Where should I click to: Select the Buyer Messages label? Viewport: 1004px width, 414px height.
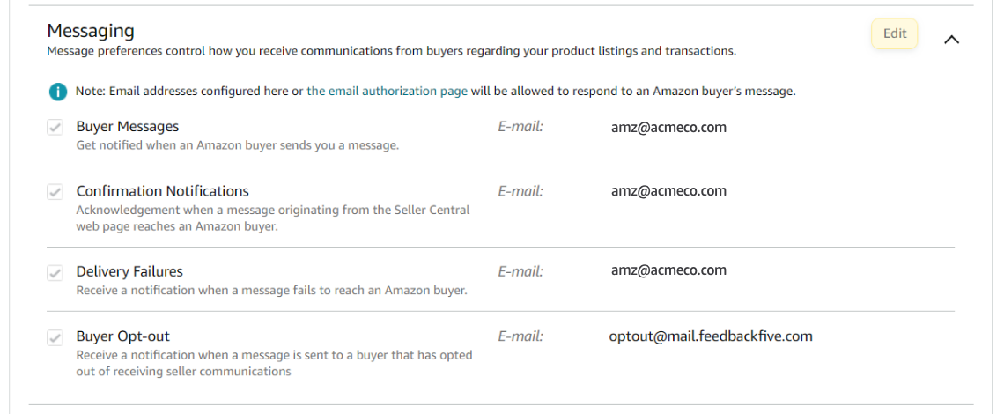click(x=127, y=127)
